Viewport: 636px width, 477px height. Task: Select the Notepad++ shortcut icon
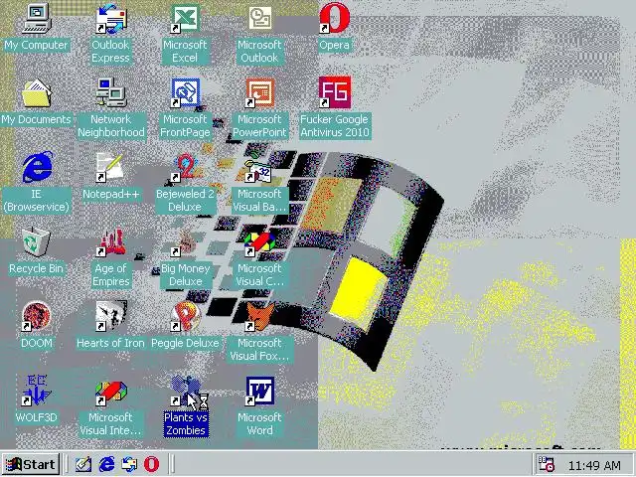point(110,167)
